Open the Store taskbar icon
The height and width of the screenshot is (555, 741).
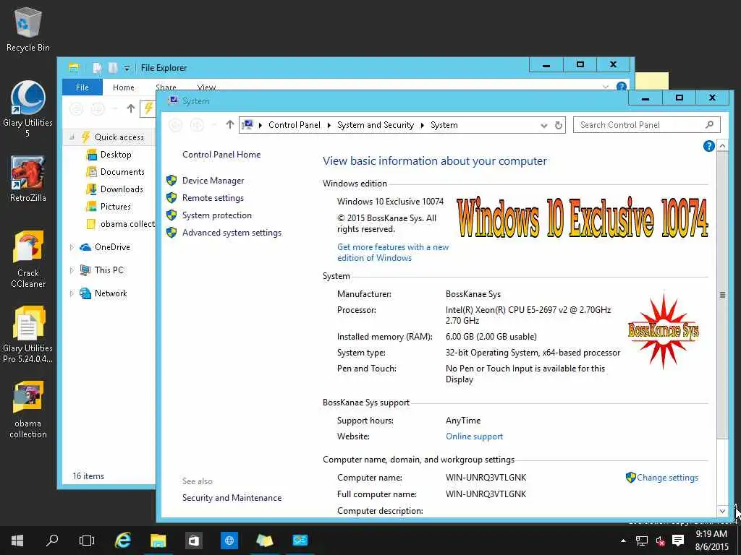[x=194, y=541]
